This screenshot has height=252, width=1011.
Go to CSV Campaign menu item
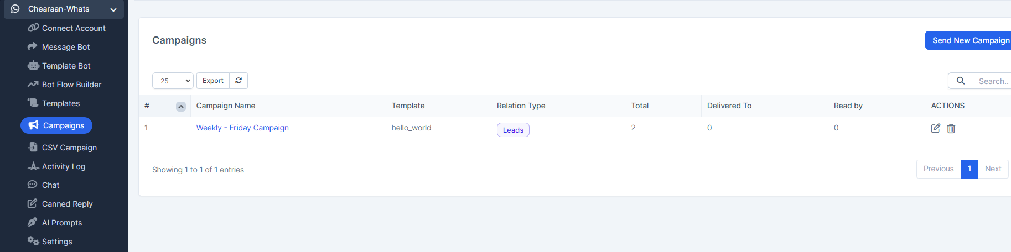pyautogui.click(x=69, y=148)
